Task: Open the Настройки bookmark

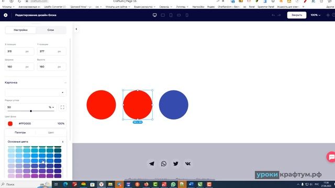Action: click(x=198, y=7)
